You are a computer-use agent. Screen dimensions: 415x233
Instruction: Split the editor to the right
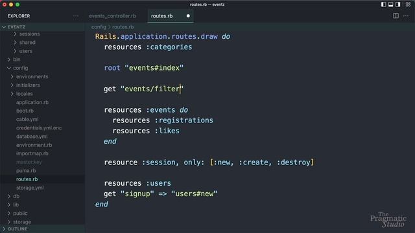coord(396,16)
